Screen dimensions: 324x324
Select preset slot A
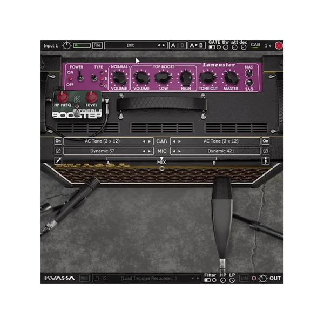click(173, 45)
